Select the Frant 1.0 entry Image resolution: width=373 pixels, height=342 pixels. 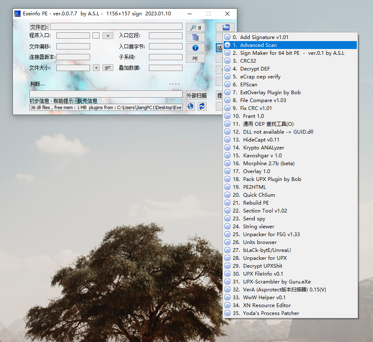click(x=290, y=116)
